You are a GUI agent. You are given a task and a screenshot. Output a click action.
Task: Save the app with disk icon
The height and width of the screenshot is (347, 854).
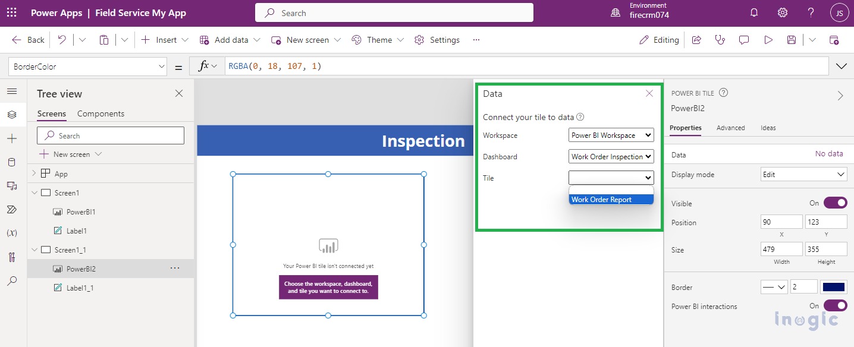[792, 40]
